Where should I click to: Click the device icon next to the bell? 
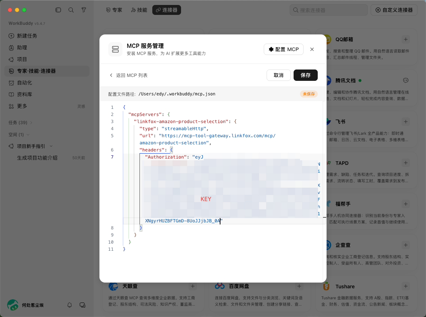point(82,305)
